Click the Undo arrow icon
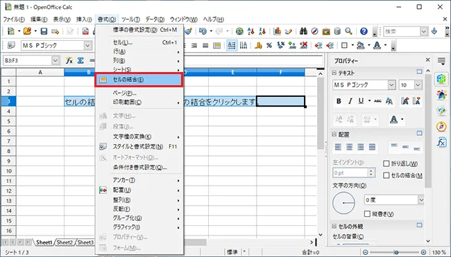451x257 pixels. [203, 31]
